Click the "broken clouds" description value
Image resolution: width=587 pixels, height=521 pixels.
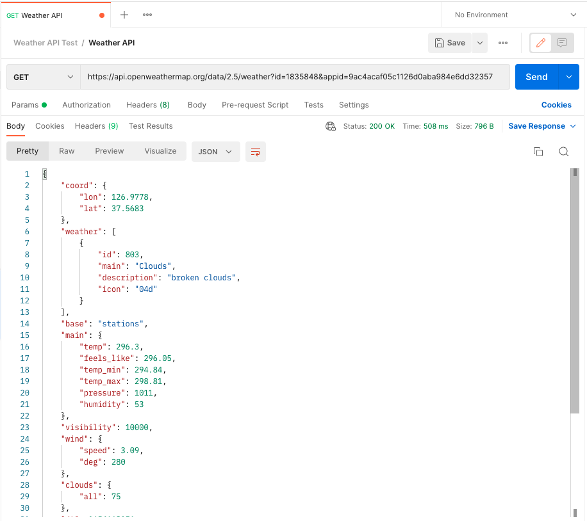(x=201, y=278)
